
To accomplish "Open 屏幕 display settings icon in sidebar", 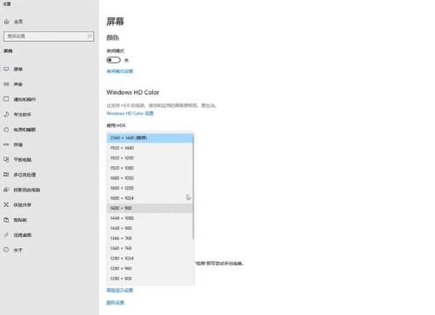I will (6, 69).
